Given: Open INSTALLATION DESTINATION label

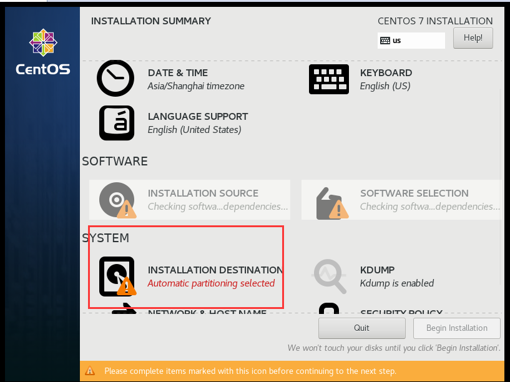Looking at the screenshot, I should point(215,270).
